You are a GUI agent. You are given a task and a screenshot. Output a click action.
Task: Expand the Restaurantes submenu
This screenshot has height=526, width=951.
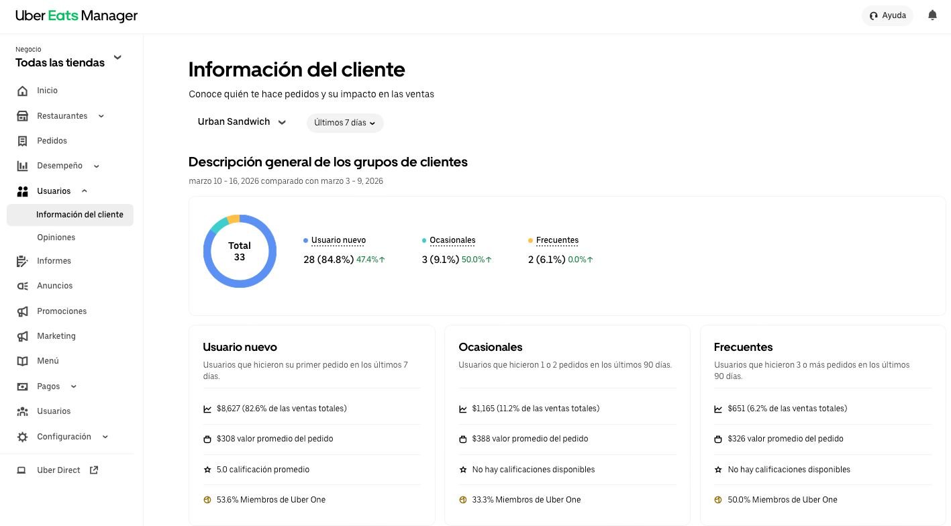[101, 116]
